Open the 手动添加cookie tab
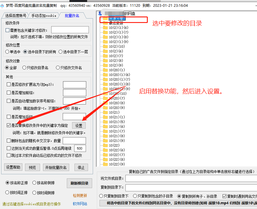The image size is (257, 209). (44, 16)
